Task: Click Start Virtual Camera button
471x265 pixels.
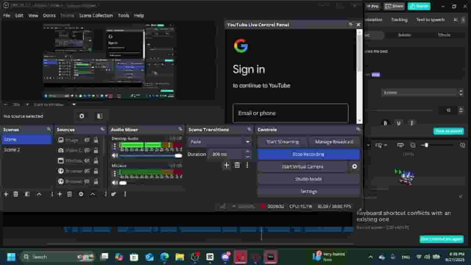Action: 302,166
